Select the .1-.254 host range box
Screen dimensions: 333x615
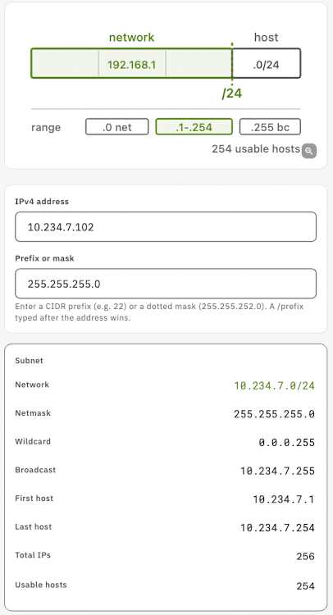[194, 126]
